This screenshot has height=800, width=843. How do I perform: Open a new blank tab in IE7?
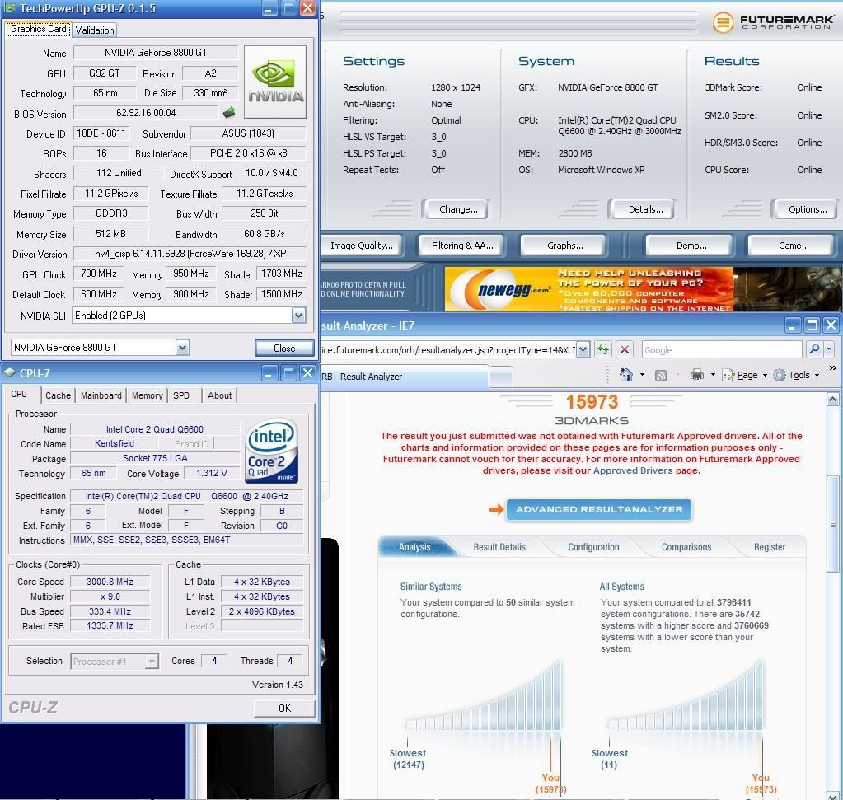point(500,377)
